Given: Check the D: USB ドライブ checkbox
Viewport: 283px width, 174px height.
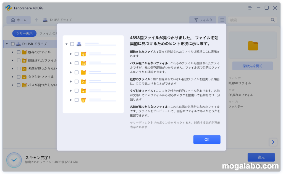Looking at the screenshot, I should point(13,44).
